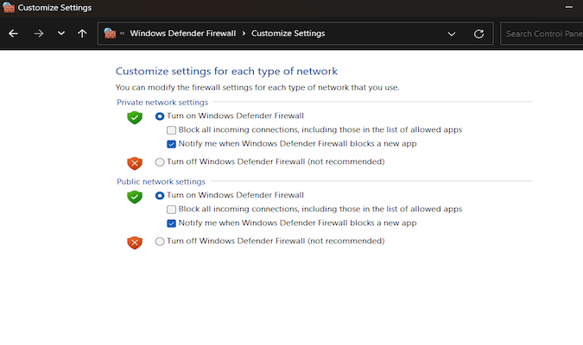
Task: Uncheck private Notify me when firewall blocks
Action: [171, 144]
